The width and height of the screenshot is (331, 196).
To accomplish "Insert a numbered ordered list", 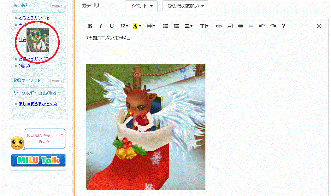I will (176, 26).
